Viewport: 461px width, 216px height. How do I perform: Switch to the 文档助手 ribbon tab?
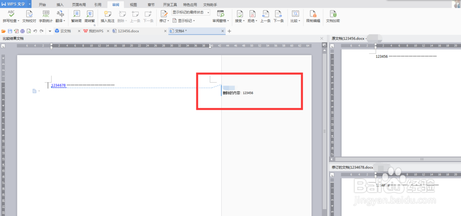coord(210,5)
